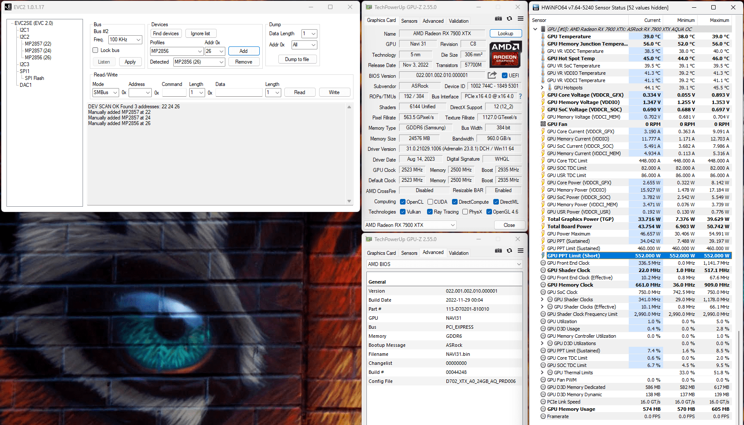Click the Total Board Power icon
The width and height of the screenshot is (744, 425).
click(x=543, y=226)
